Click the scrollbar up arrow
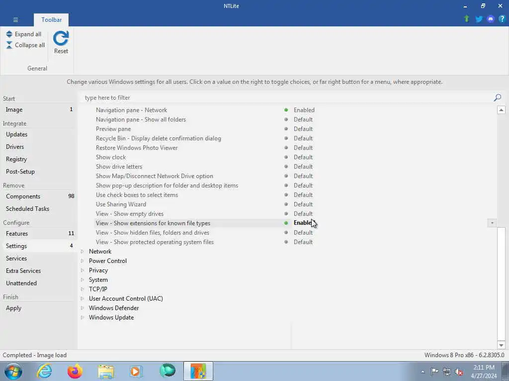509x381 pixels. (x=501, y=110)
